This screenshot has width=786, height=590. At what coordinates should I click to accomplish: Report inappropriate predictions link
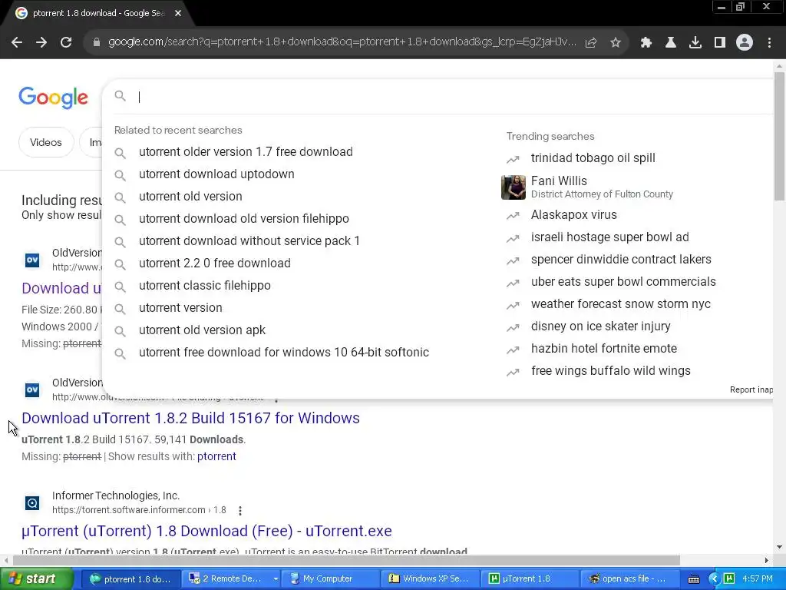point(751,389)
